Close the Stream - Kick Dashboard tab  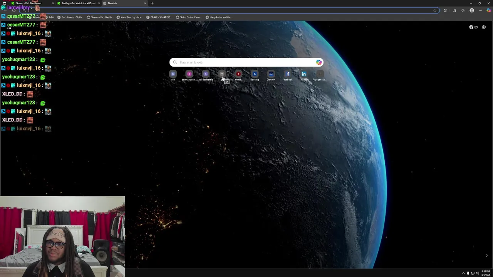pyautogui.click(x=53, y=3)
